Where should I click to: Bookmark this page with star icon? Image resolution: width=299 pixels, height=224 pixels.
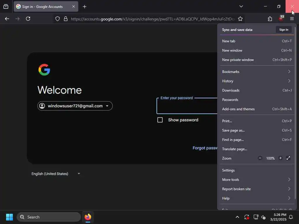(x=240, y=19)
